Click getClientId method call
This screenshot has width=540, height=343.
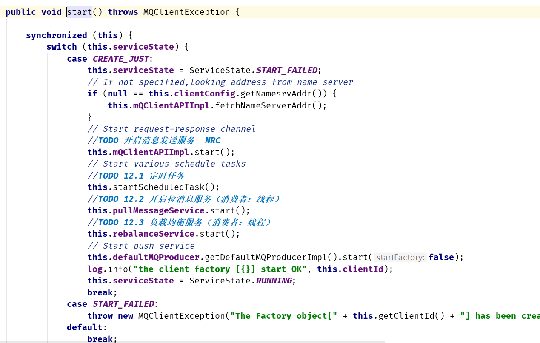(407, 316)
